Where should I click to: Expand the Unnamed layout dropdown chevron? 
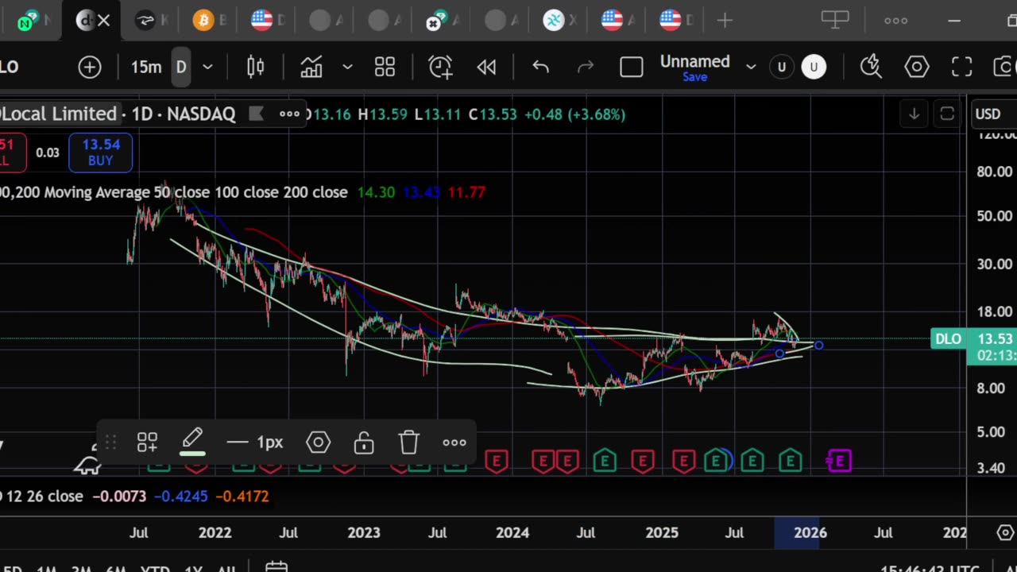(751, 68)
